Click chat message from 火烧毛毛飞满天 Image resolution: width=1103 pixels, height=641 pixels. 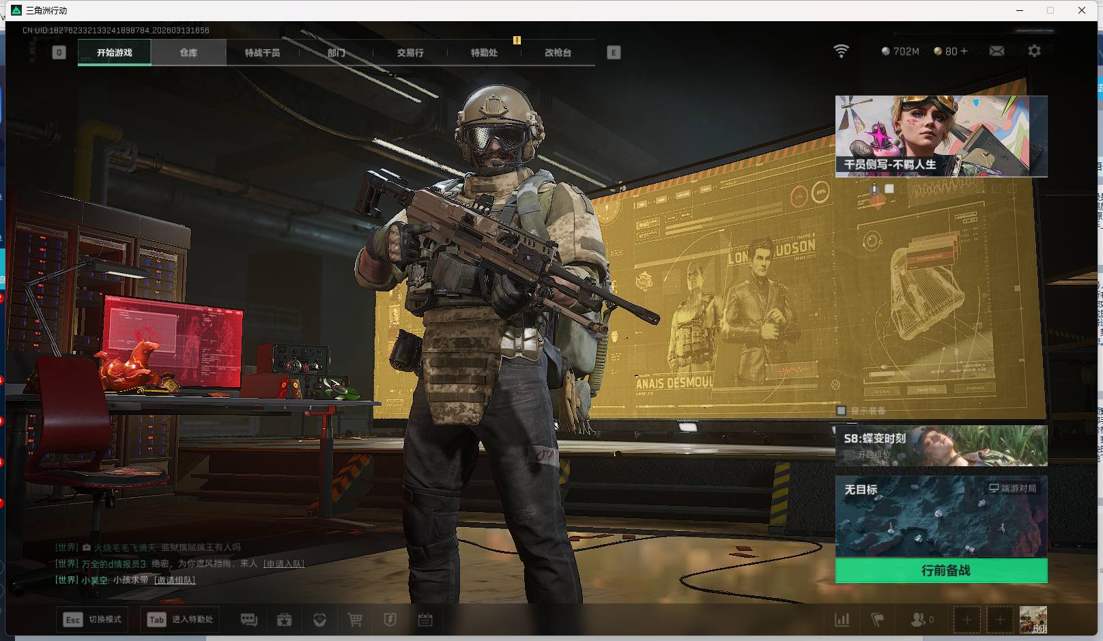point(148,547)
